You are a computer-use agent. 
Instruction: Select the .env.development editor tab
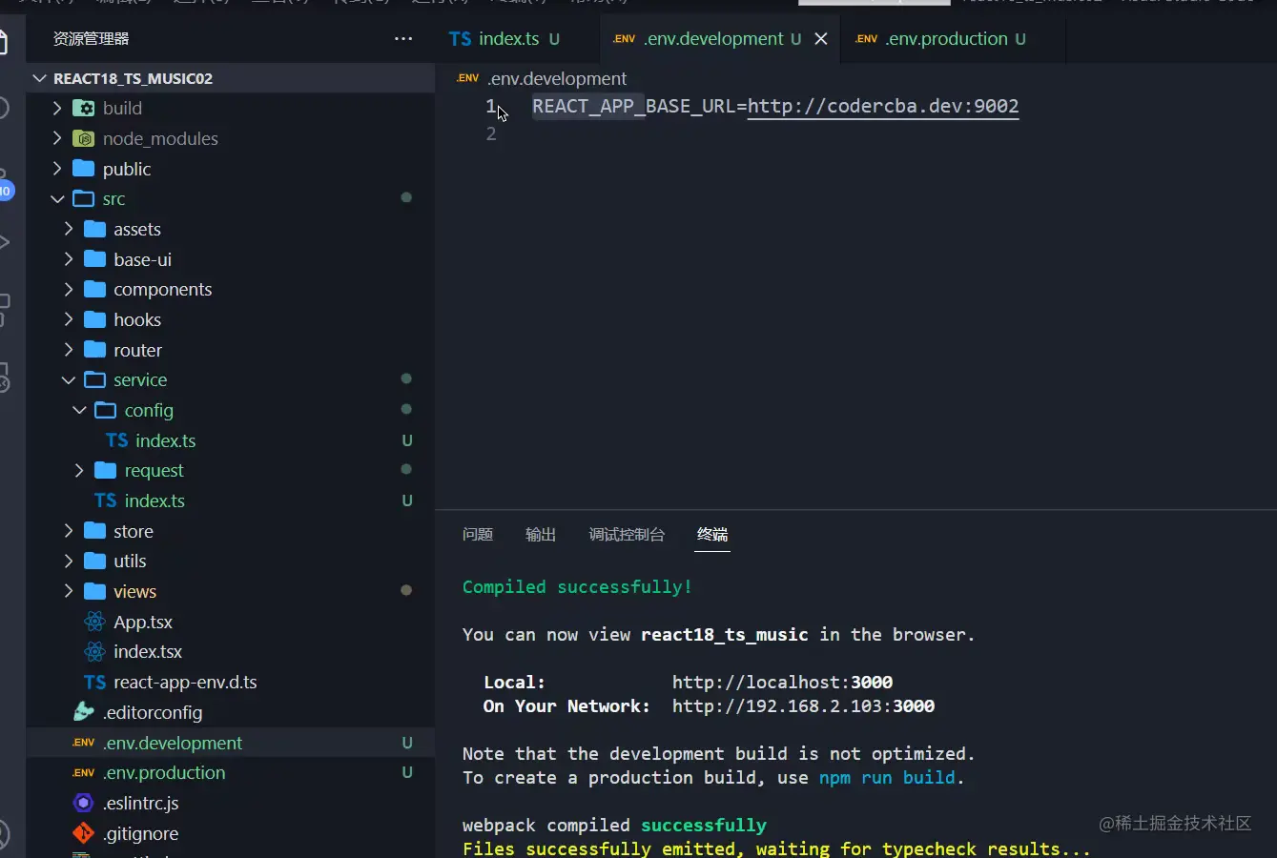click(721, 39)
